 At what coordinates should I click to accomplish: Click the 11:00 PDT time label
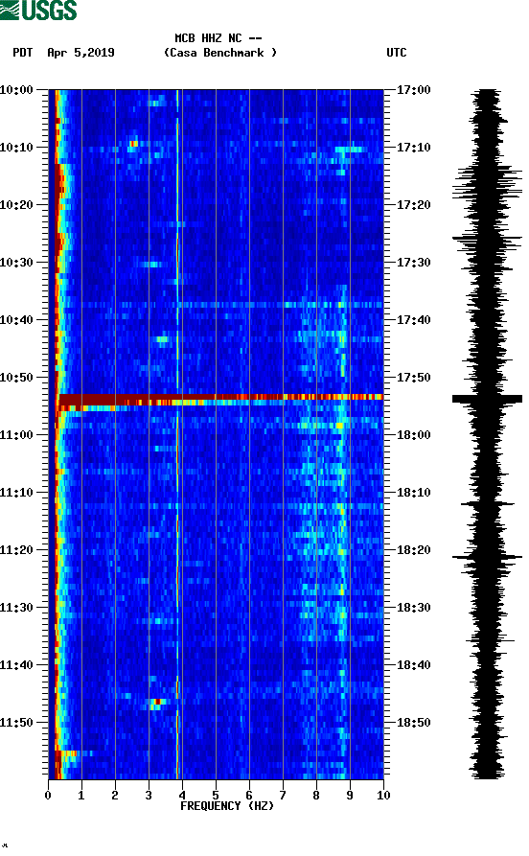(16, 435)
